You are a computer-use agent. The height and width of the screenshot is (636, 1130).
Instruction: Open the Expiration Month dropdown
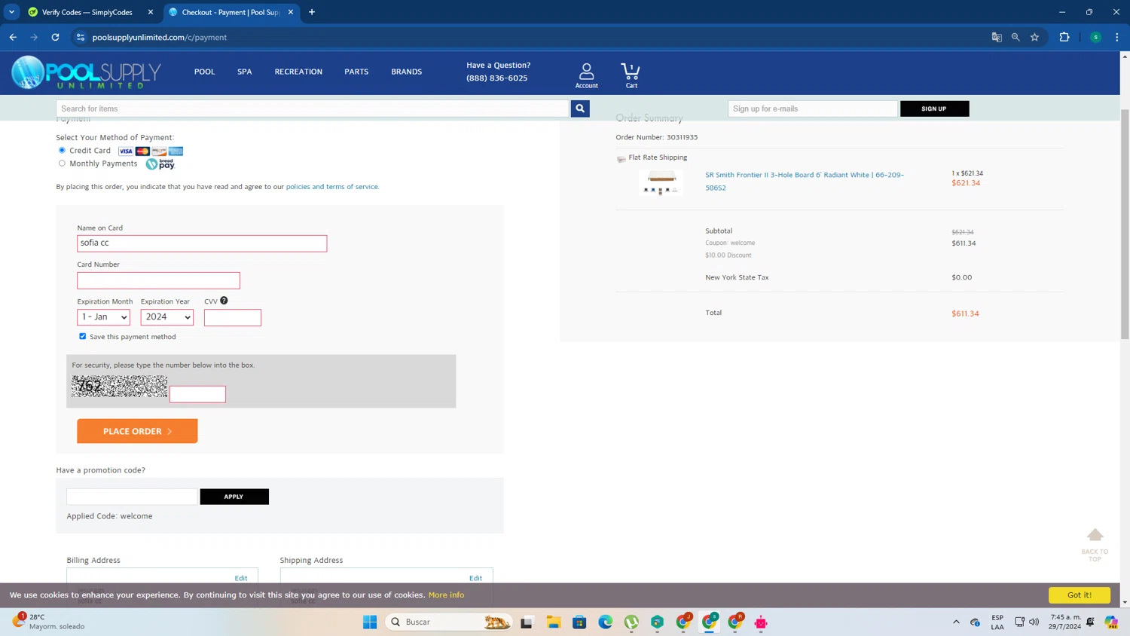coord(103,317)
